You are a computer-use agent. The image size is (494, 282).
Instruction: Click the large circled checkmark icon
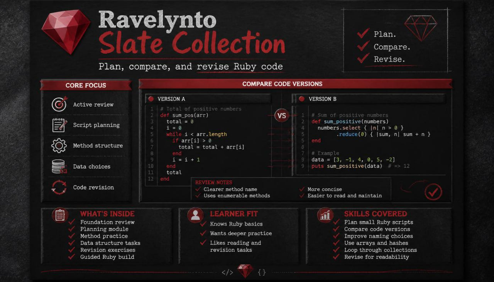pos(433,191)
